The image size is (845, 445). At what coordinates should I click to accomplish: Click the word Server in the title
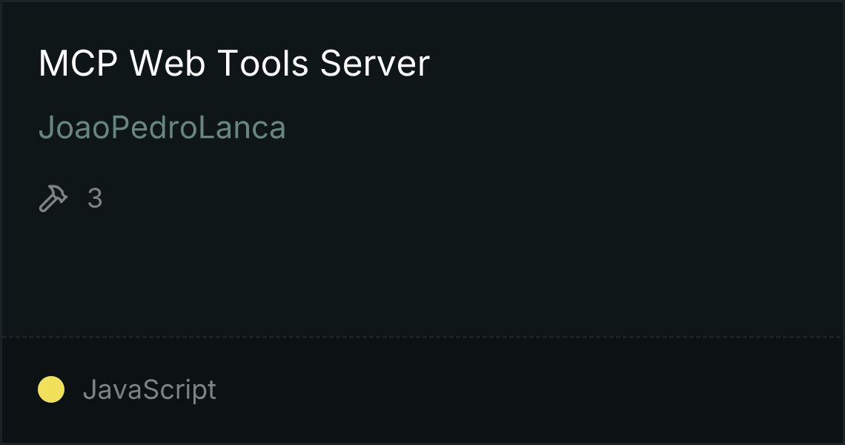375,63
